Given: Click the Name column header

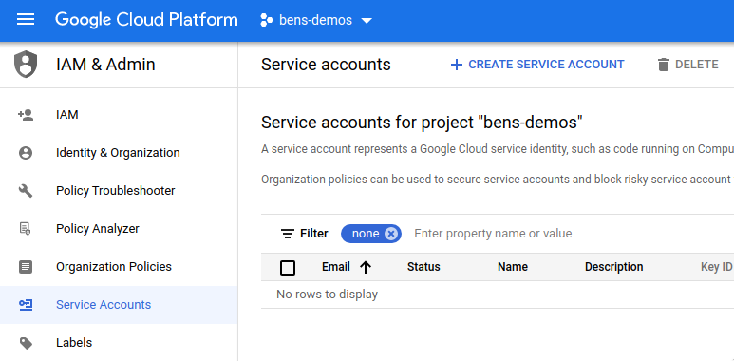Looking at the screenshot, I should pyautogui.click(x=513, y=267).
